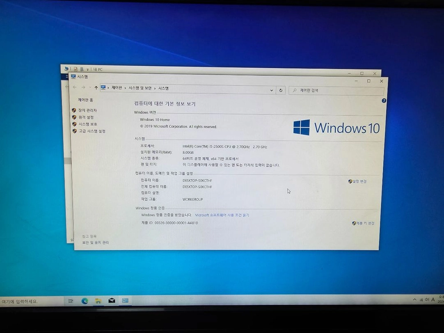Image resolution: width=444 pixels, height=333 pixels.
Task: Maximize the 시스템 window
Action: pos(369,81)
